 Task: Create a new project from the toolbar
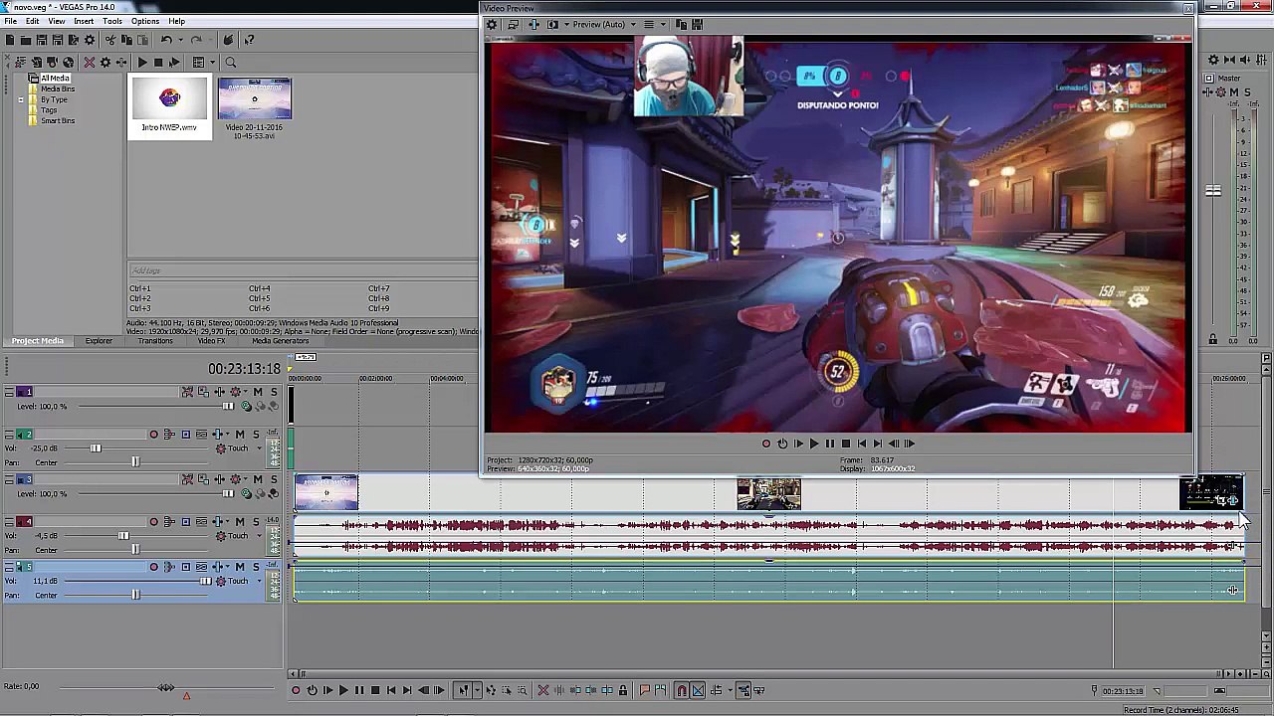[x=10, y=40]
